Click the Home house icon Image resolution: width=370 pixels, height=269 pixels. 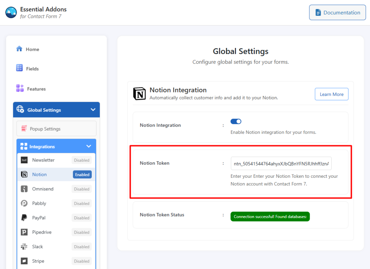pos(19,49)
